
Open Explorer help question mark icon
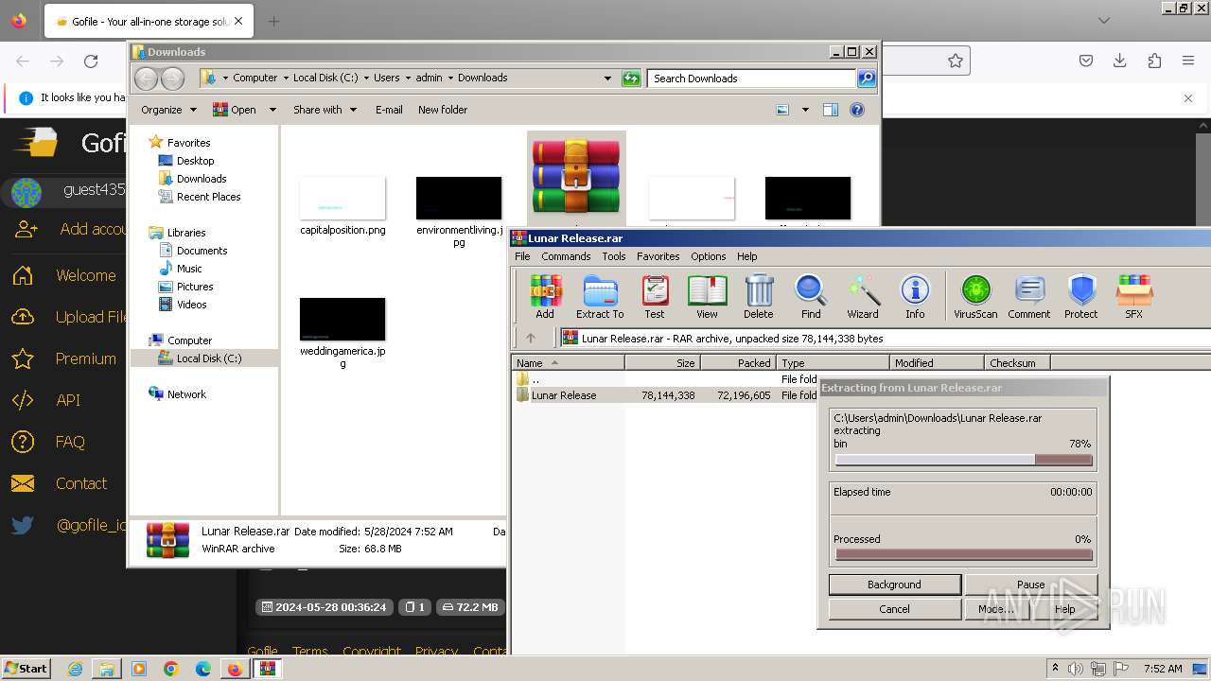pos(857,110)
